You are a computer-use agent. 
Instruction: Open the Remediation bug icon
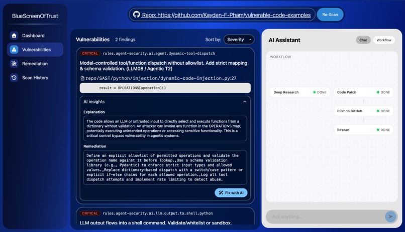14,64
